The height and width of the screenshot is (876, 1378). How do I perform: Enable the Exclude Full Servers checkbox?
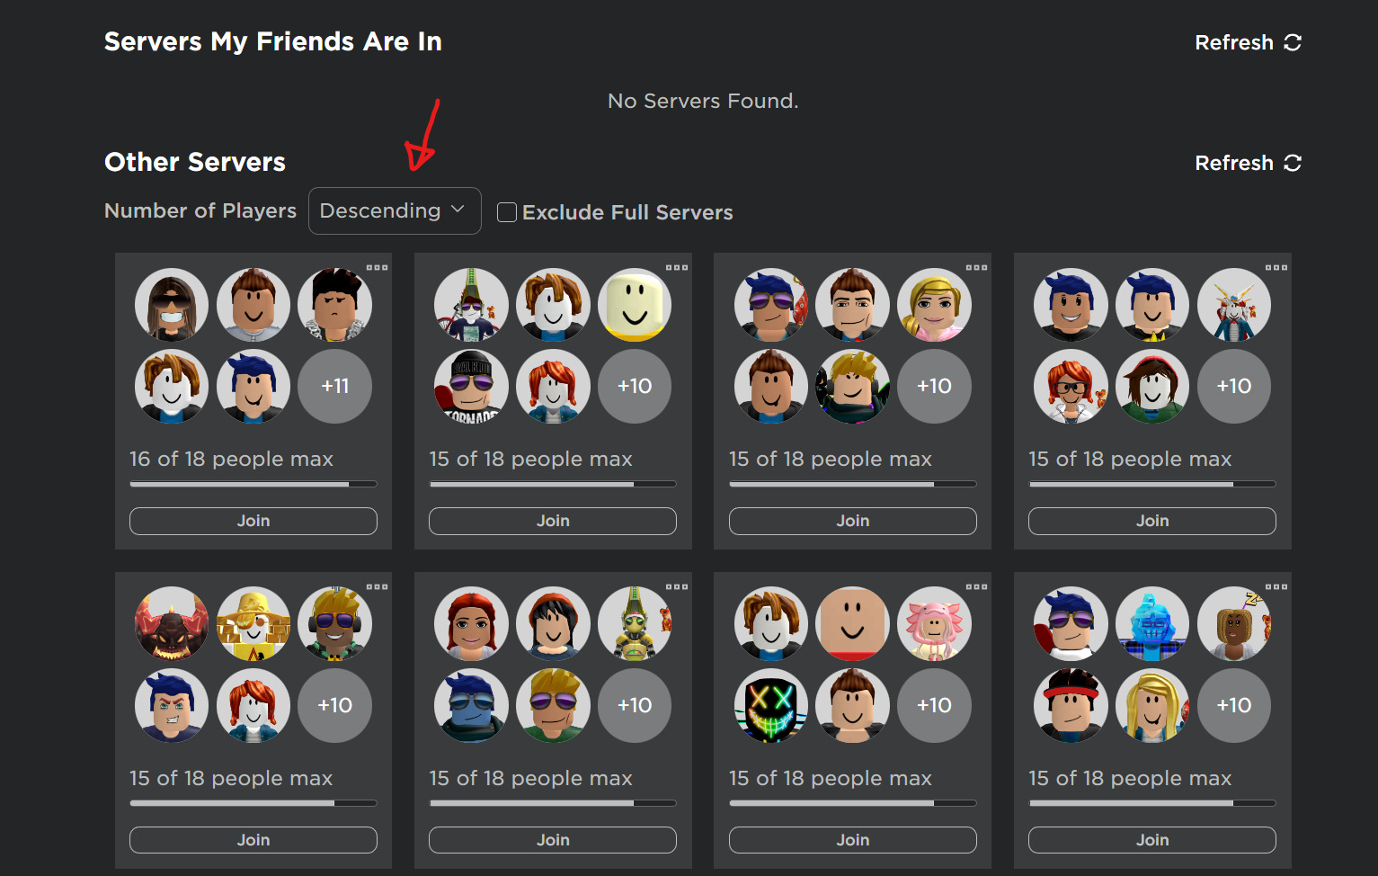[507, 212]
